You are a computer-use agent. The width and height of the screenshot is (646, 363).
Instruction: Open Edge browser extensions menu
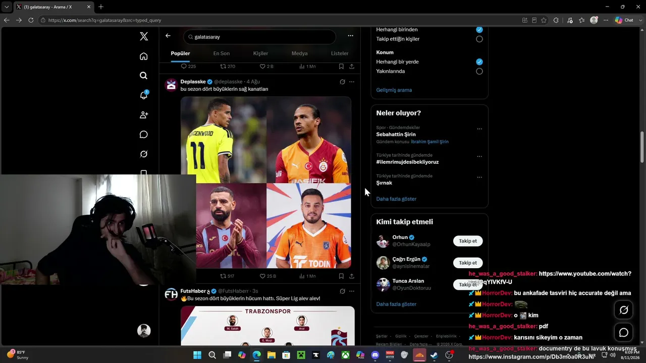556,20
